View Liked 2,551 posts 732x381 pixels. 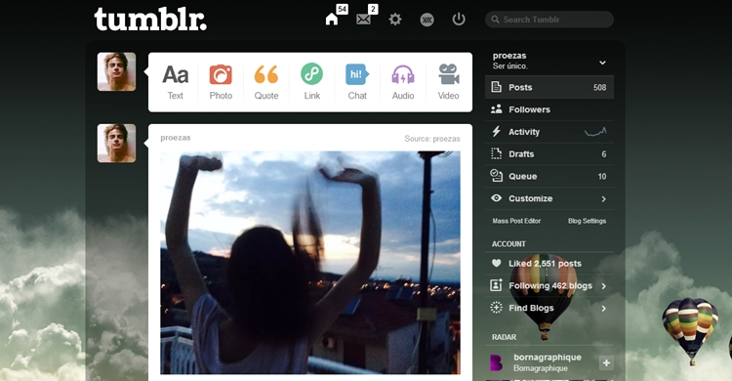coord(549,264)
